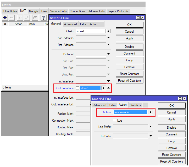The image size is (189, 167).
Task: Click OK in the front NAT dialog
Action: tap(171, 106)
